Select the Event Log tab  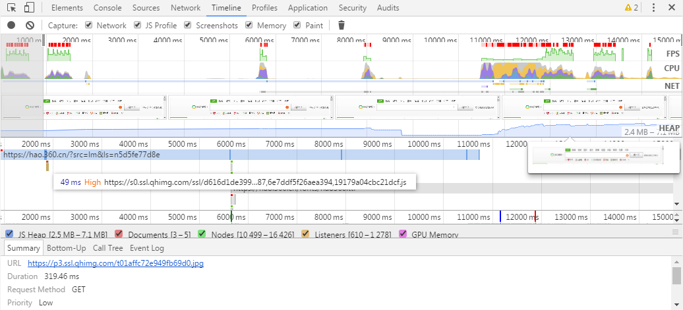click(145, 248)
